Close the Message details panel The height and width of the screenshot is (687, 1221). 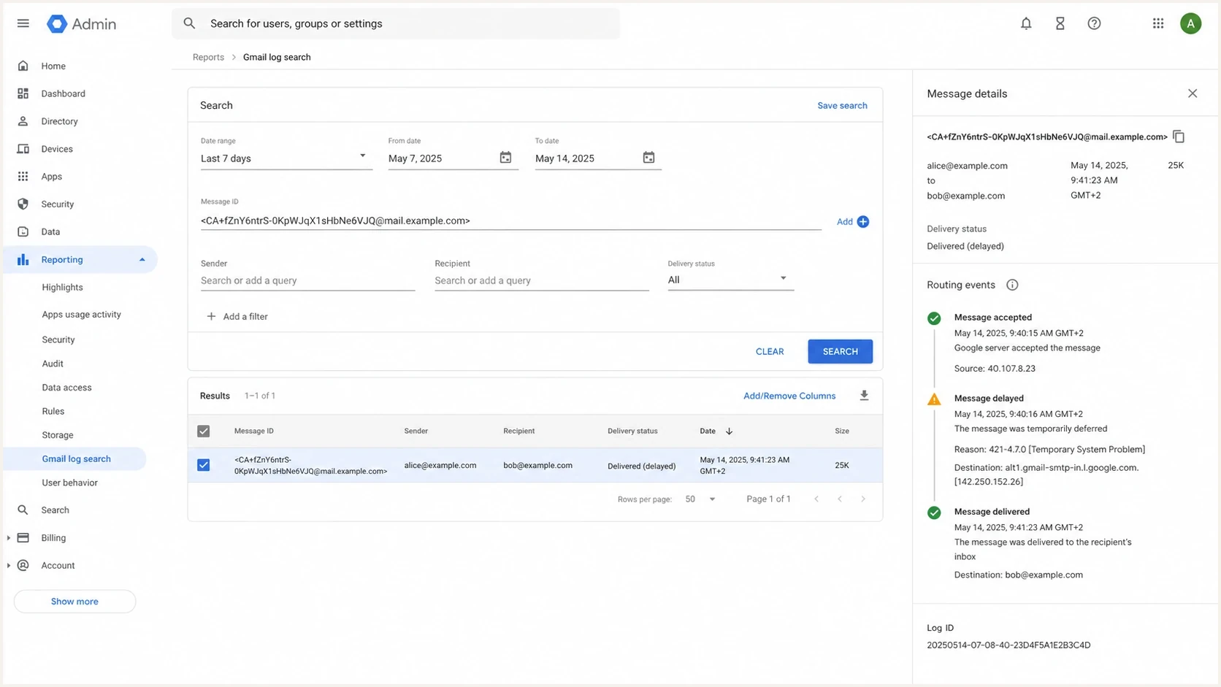pyautogui.click(x=1193, y=93)
